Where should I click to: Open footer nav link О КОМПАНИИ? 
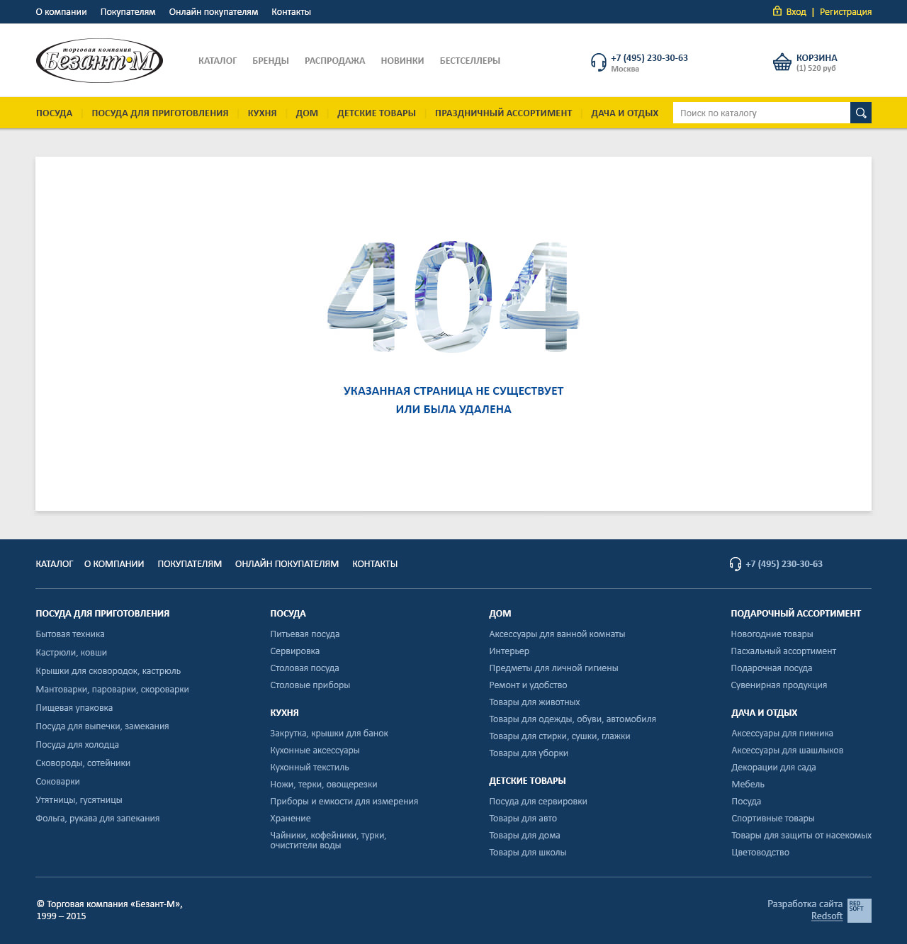pyautogui.click(x=114, y=564)
